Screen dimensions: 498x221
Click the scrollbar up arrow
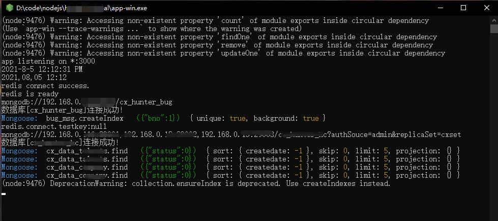point(494,20)
